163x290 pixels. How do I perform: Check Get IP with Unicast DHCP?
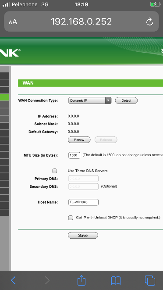click(x=71, y=218)
